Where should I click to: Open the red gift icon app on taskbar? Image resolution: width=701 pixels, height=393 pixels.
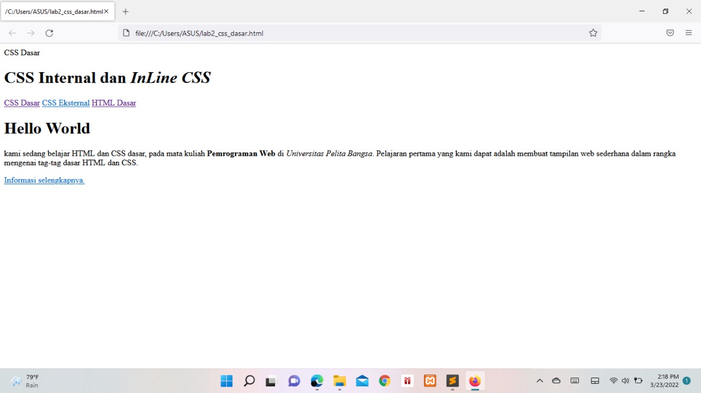tap(407, 381)
